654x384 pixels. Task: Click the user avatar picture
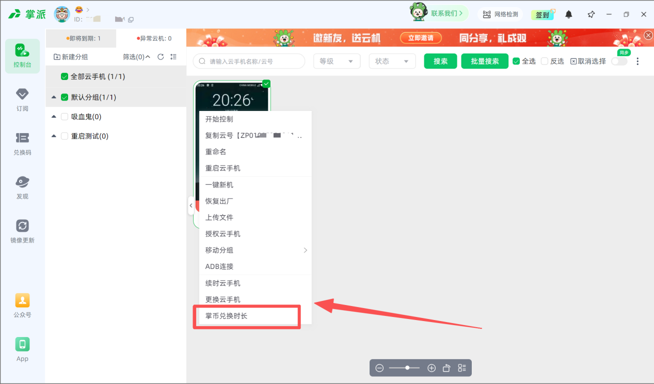[x=62, y=14]
